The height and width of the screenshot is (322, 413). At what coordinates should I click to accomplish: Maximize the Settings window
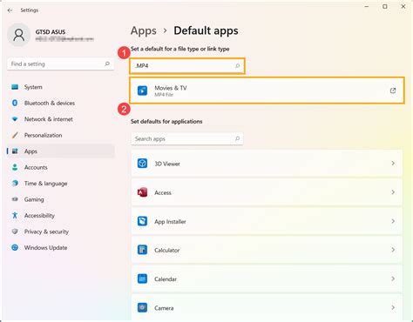[385, 6]
